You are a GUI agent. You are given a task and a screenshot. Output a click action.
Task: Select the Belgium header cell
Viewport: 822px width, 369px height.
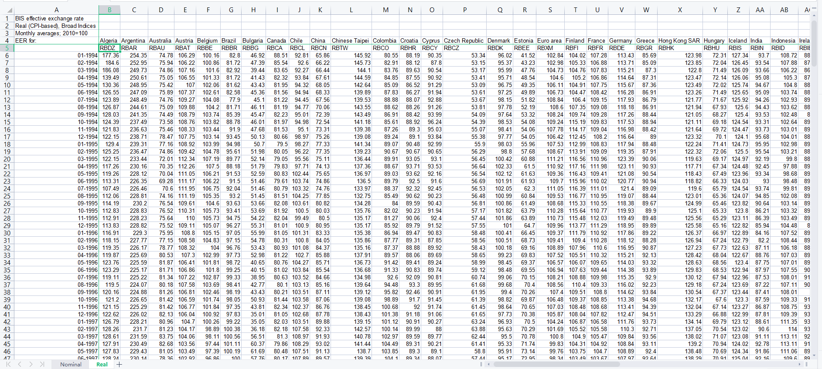[x=208, y=40]
